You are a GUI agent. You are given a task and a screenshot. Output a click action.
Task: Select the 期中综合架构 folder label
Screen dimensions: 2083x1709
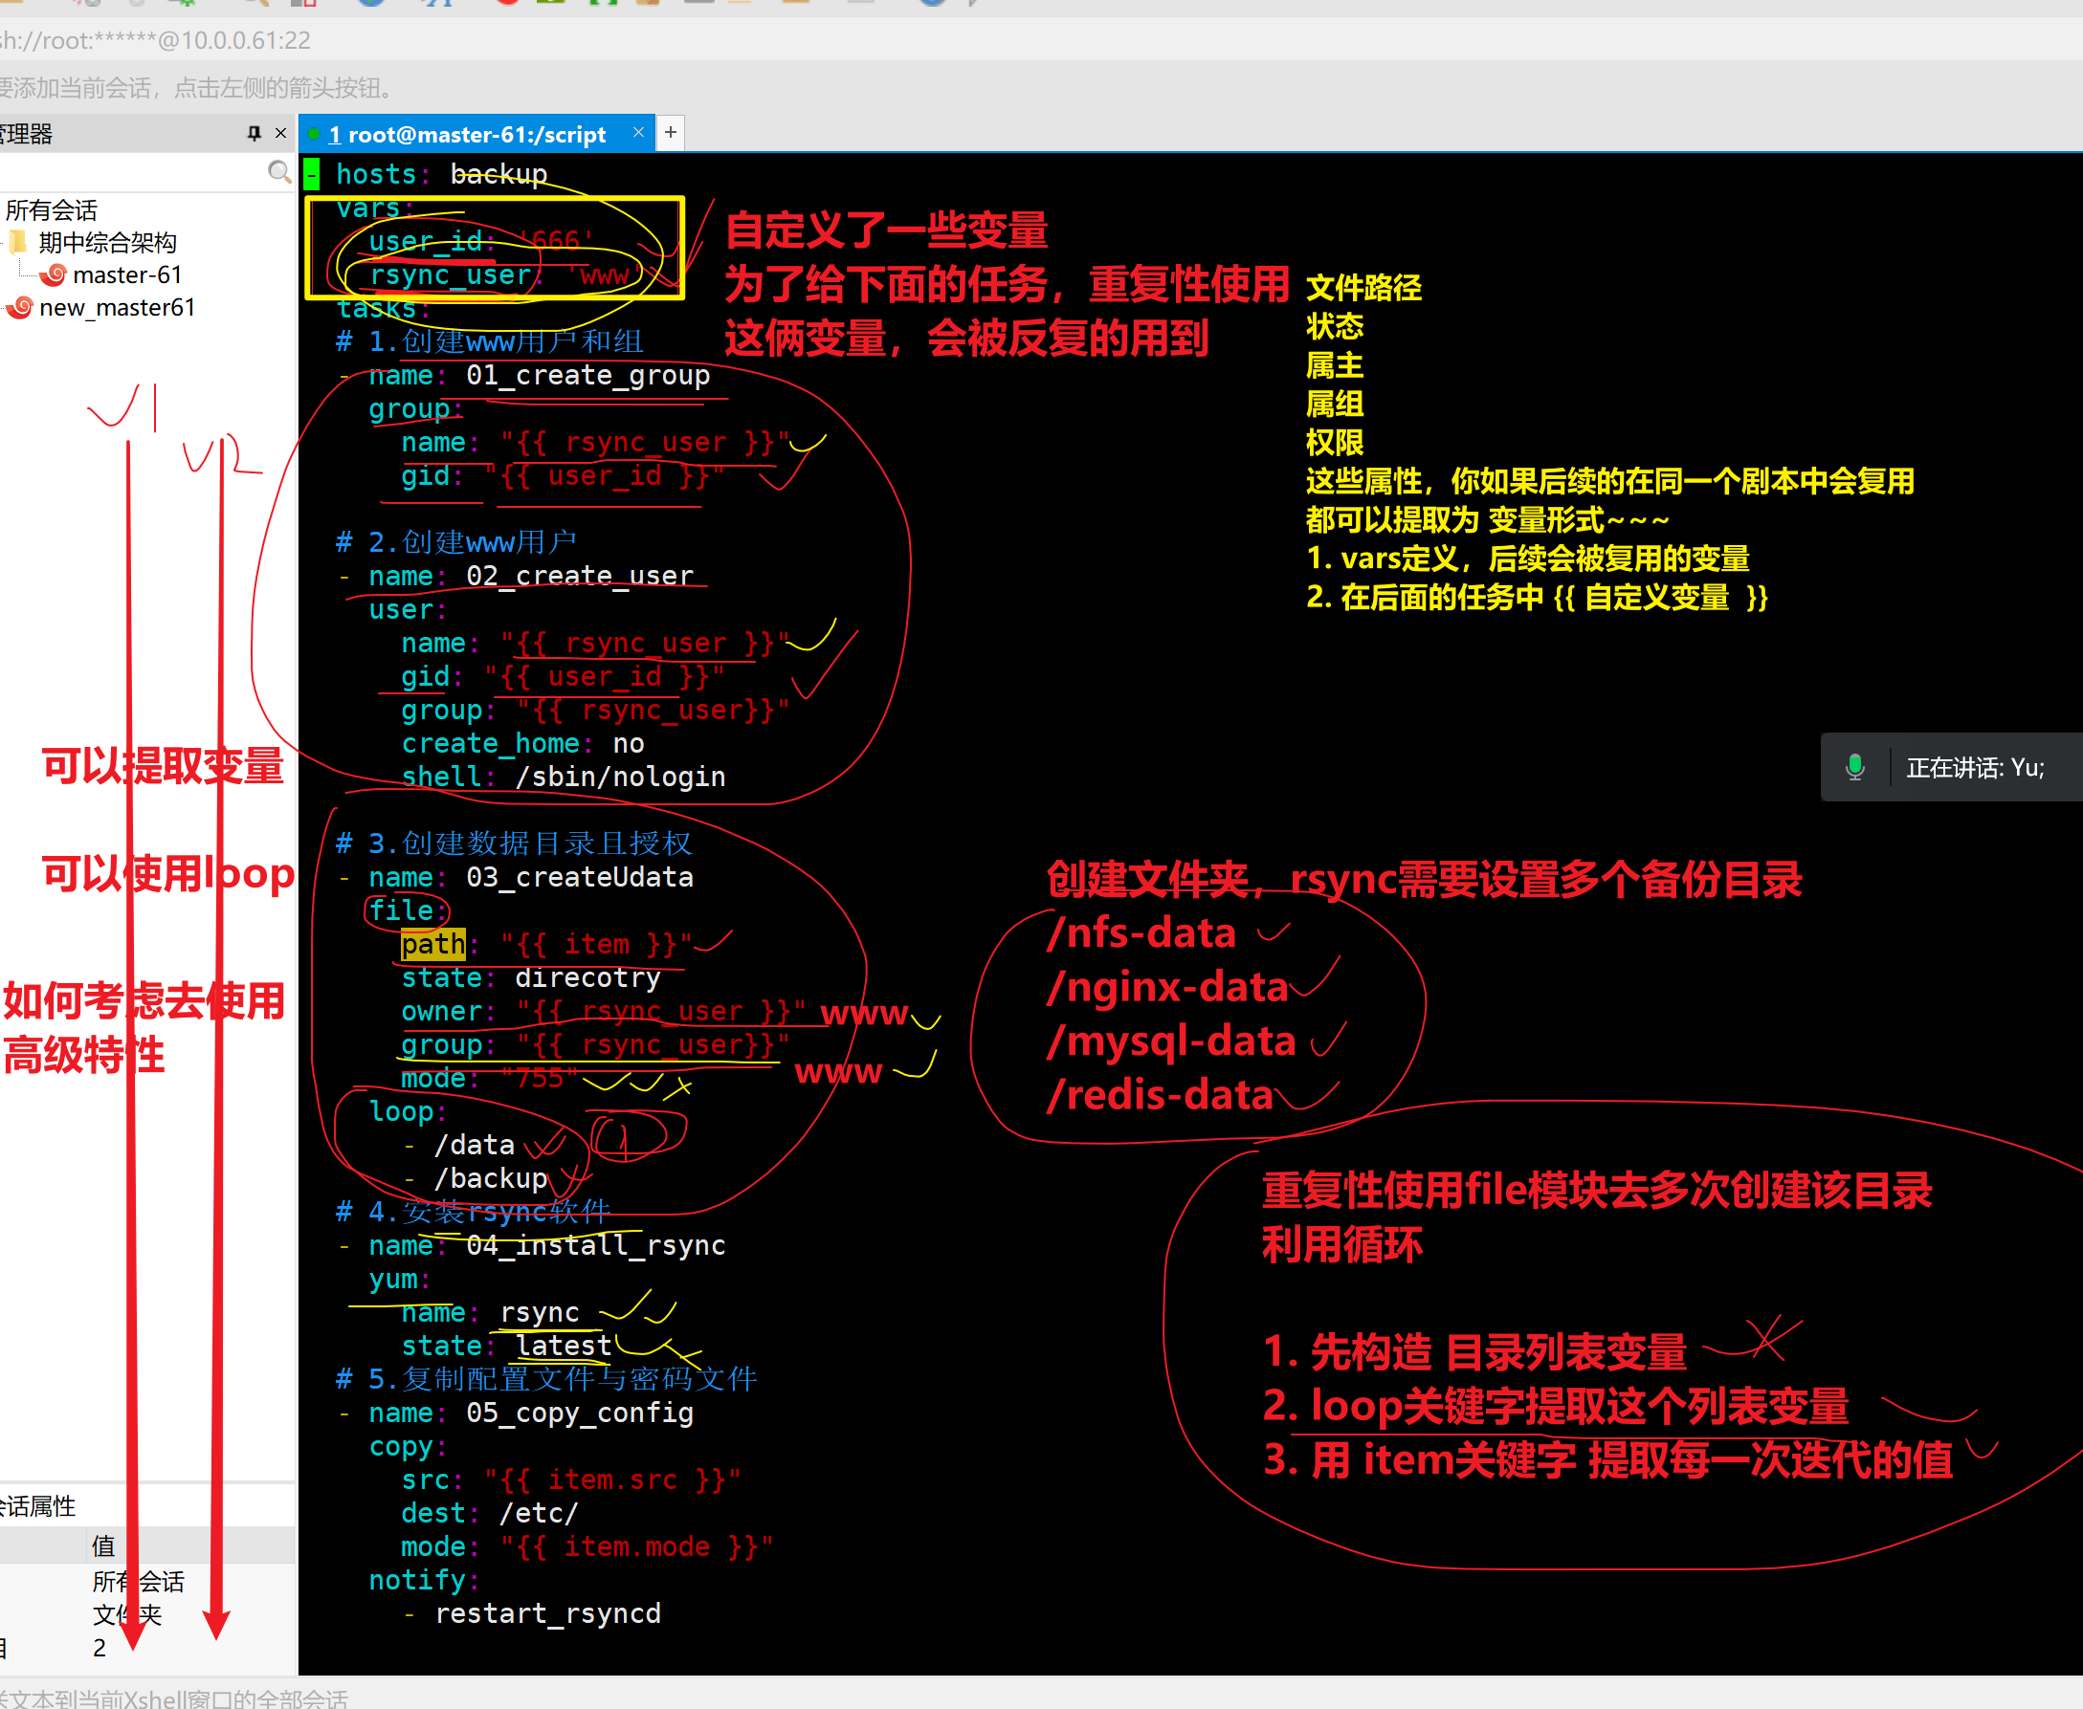tap(107, 242)
